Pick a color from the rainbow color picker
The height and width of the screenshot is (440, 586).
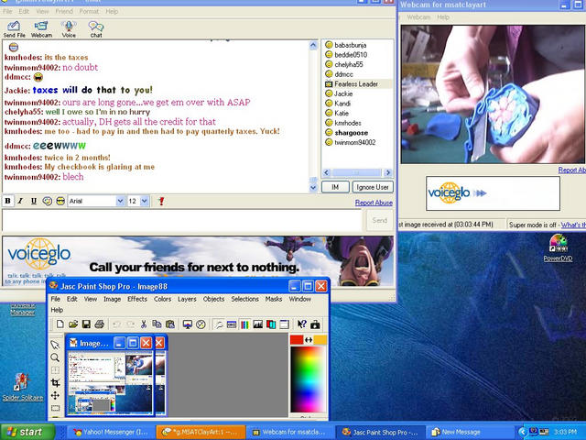pyautogui.click(x=308, y=379)
